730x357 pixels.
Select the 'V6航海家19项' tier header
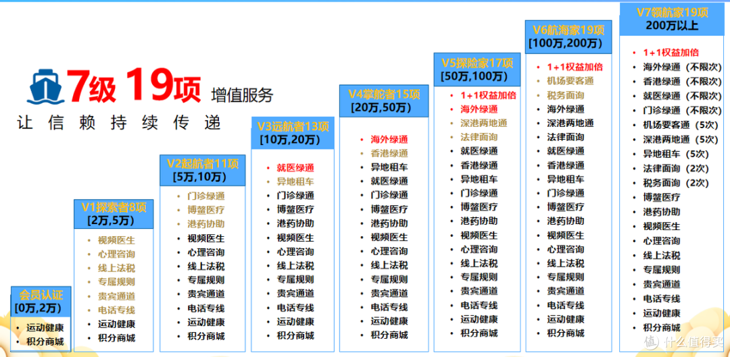[568, 36]
